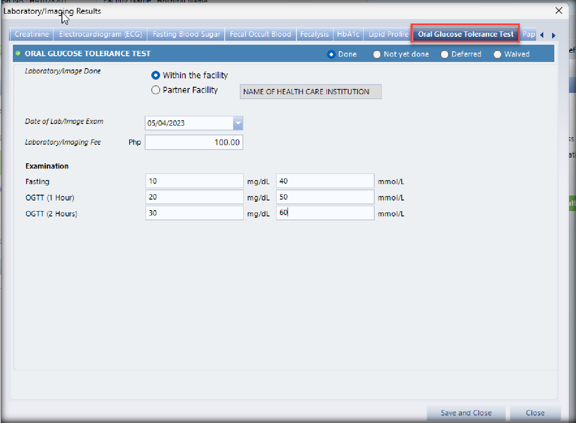
Task: Open the Lipid Profile tab
Action: [388, 34]
